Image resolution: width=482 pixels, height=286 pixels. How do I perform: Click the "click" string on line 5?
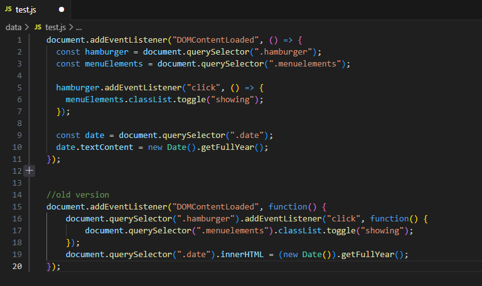[x=203, y=88]
